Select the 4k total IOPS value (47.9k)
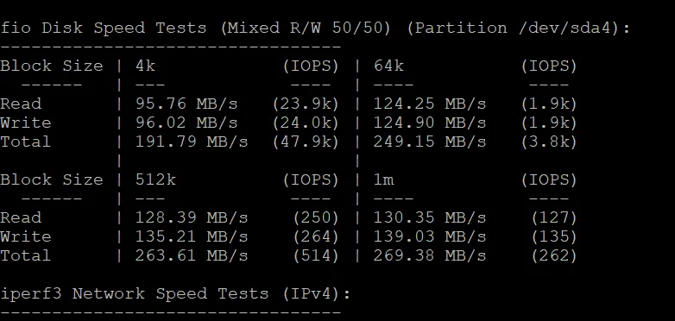675x321 pixels. (x=306, y=142)
